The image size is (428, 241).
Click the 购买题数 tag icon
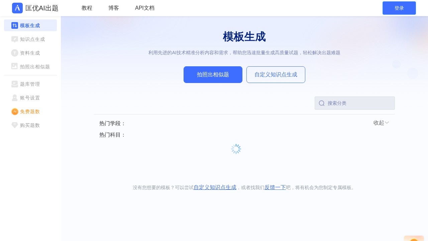point(15,125)
